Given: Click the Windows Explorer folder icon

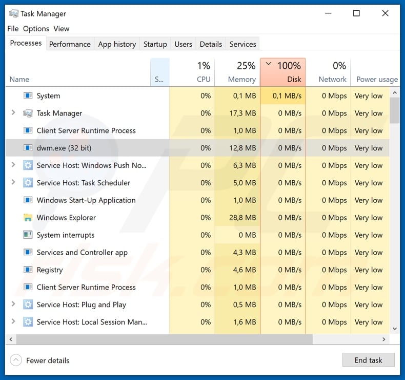Looking at the screenshot, I should point(28,218).
